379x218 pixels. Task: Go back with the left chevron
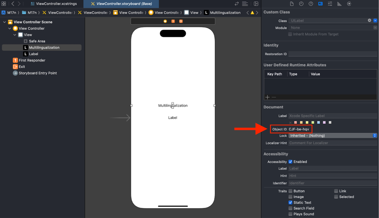(x=13, y=4)
